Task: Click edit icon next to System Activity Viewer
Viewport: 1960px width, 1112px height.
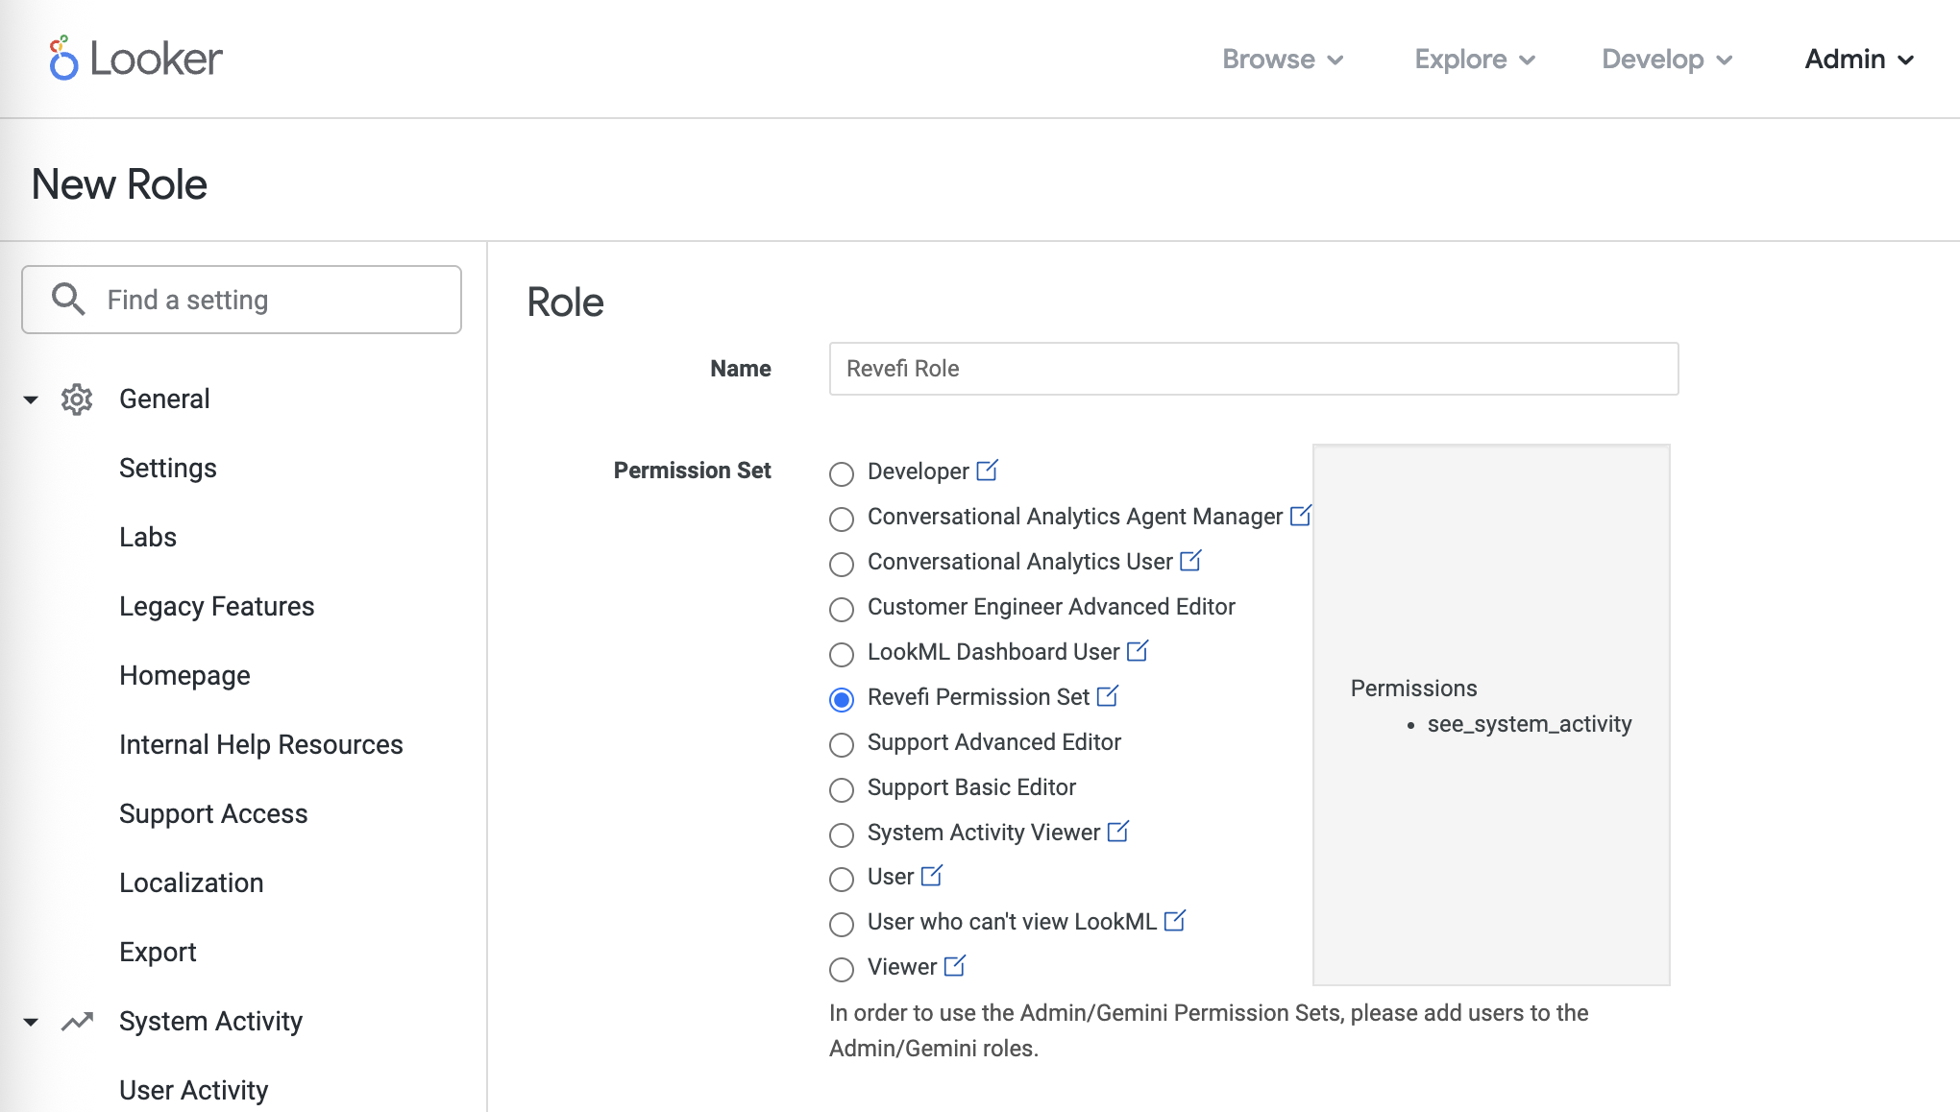Action: pyautogui.click(x=1117, y=832)
